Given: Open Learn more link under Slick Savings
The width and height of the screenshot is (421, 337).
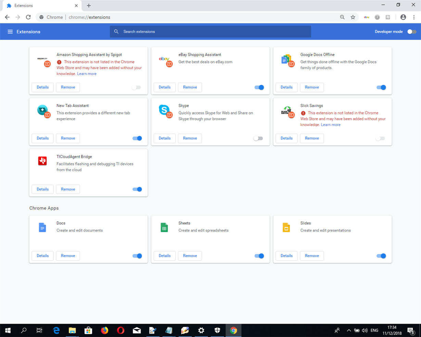Looking at the screenshot, I should pyautogui.click(x=331, y=125).
